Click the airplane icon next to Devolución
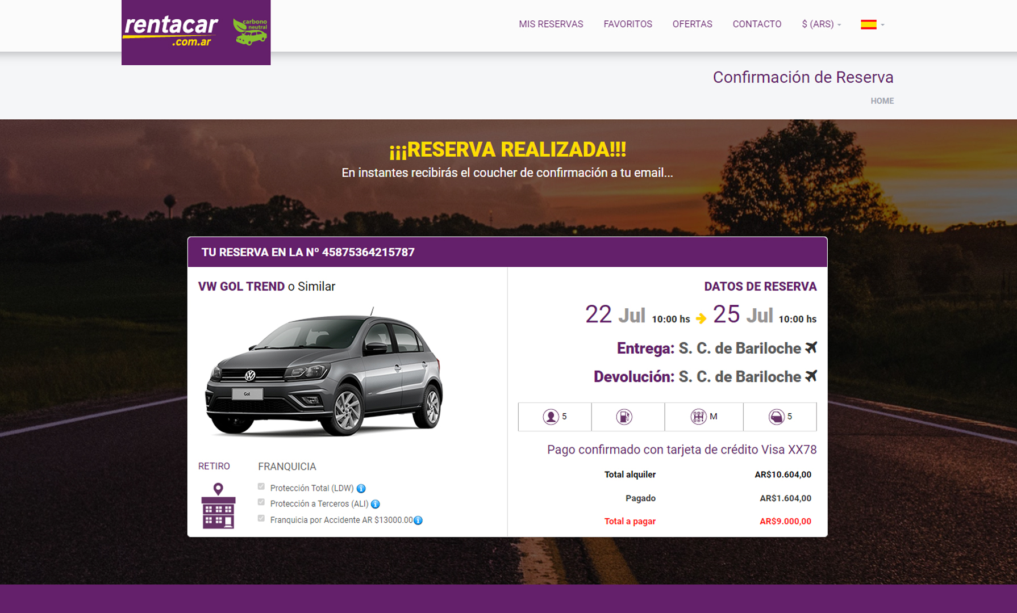The height and width of the screenshot is (613, 1017). pos(811,376)
